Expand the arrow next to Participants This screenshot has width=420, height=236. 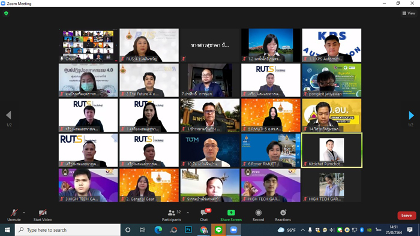point(188,213)
